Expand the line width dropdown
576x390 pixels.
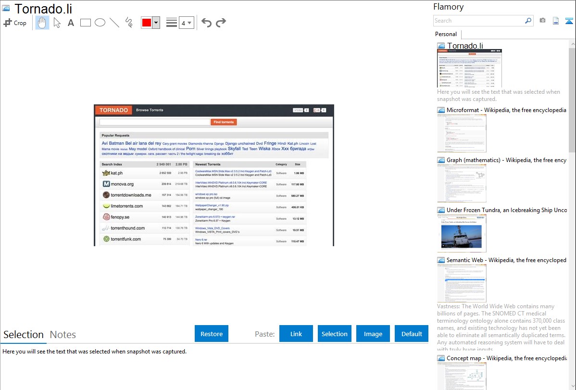189,23
